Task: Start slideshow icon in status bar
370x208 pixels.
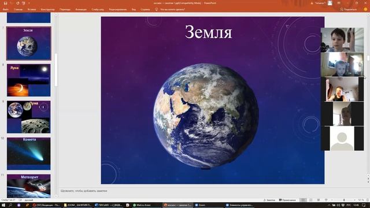Action: 326,200
